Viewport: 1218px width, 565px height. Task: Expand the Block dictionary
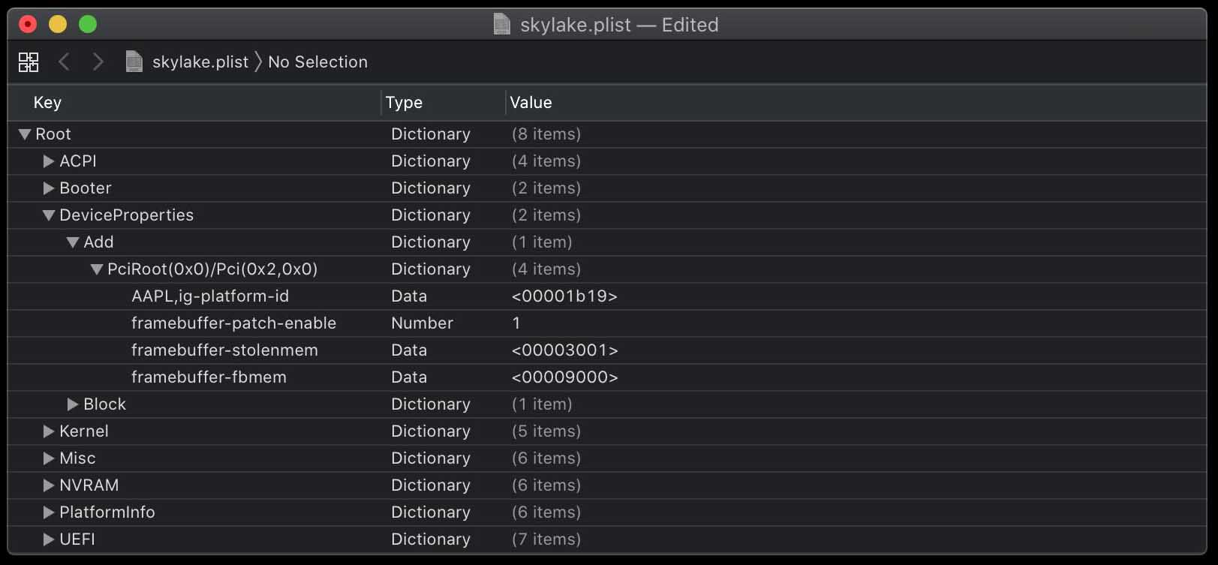pyautogui.click(x=73, y=404)
